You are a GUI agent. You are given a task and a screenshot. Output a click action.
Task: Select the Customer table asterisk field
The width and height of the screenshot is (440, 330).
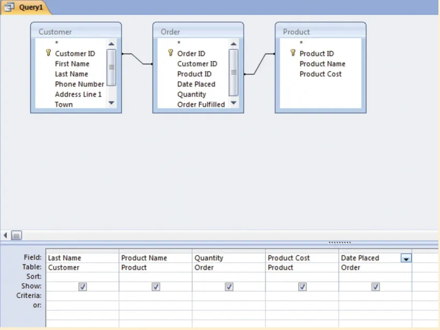(57, 43)
